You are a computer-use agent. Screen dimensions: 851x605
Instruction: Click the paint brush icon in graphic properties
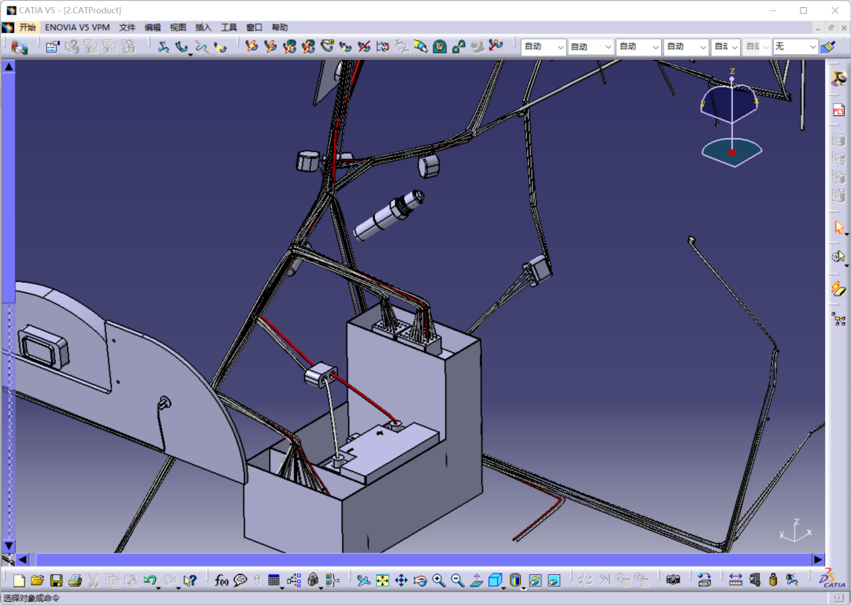(x=827, y=47)
